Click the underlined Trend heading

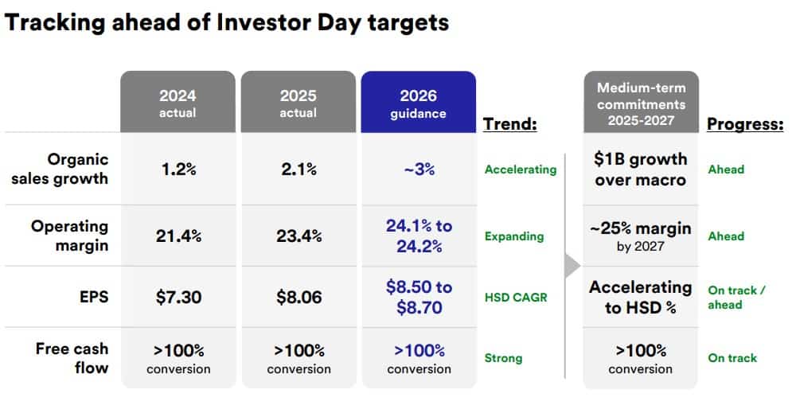pyautogui.click(x=510, y=123)
